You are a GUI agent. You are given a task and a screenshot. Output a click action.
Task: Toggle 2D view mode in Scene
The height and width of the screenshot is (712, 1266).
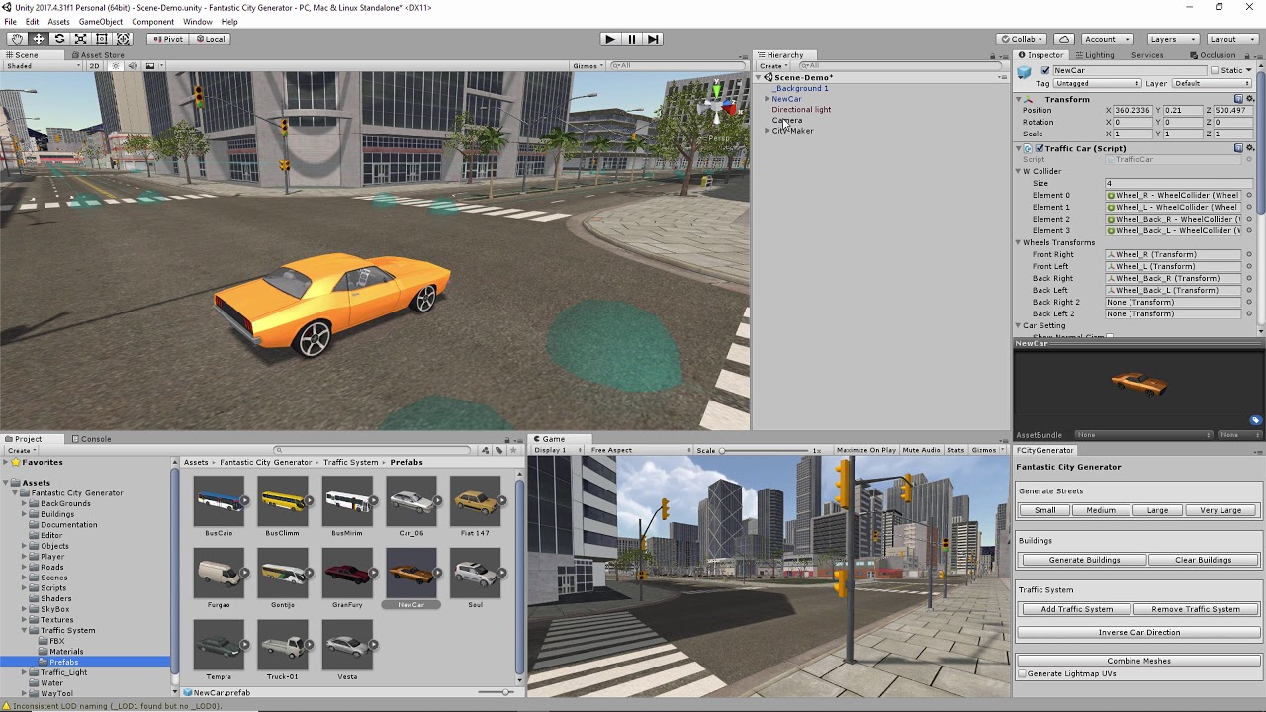[x=95, y=66]
